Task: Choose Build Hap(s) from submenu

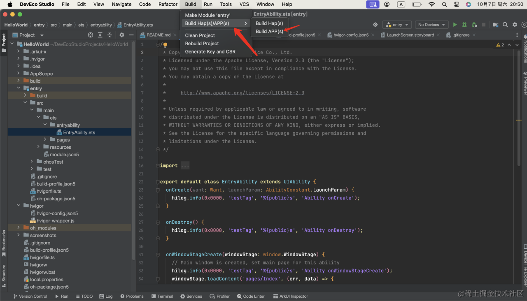Action: pos(270,23)
